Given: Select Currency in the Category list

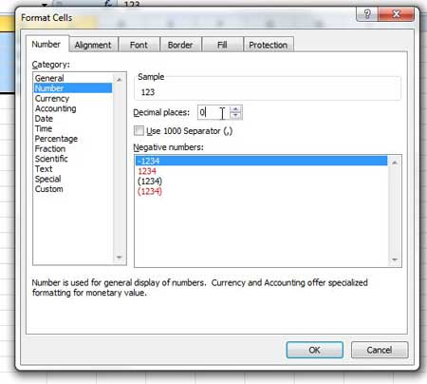Looking at the screenshot, I should tap(52, 99).
